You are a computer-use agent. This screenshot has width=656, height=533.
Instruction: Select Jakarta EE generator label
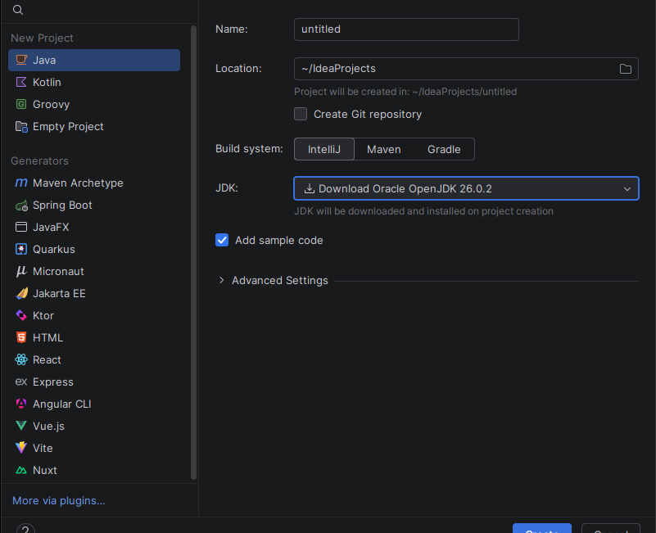pyautogui.click(x=59, y=294)
